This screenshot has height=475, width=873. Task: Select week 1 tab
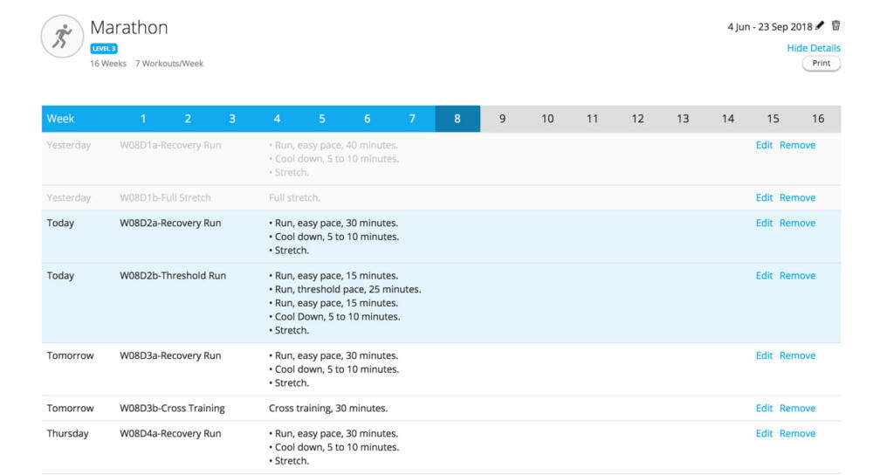coord(143,119)
